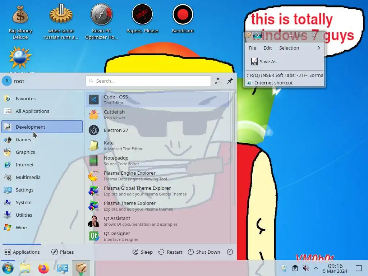Launch Cuttlefish icon viewer
368x276 pixels.
(x=157, y=115)
